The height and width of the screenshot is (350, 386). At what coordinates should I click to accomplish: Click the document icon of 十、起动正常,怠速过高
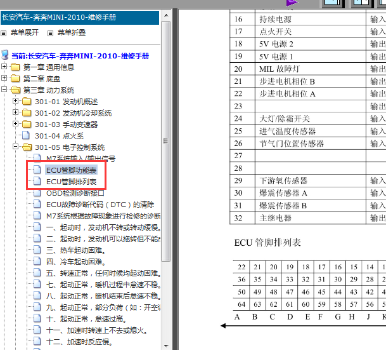point(37,318)
